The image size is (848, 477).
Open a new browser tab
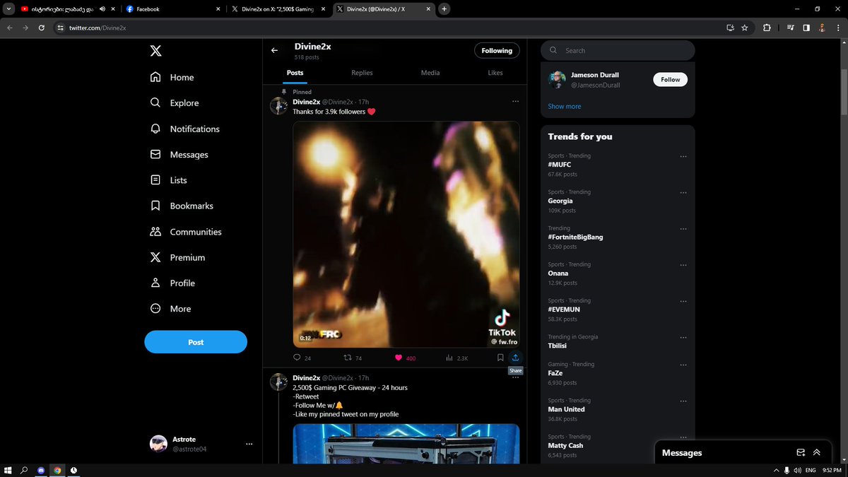point(444,9)
